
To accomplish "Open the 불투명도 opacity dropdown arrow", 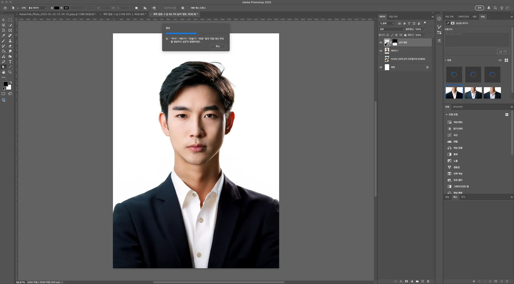I will click(424, 29).
